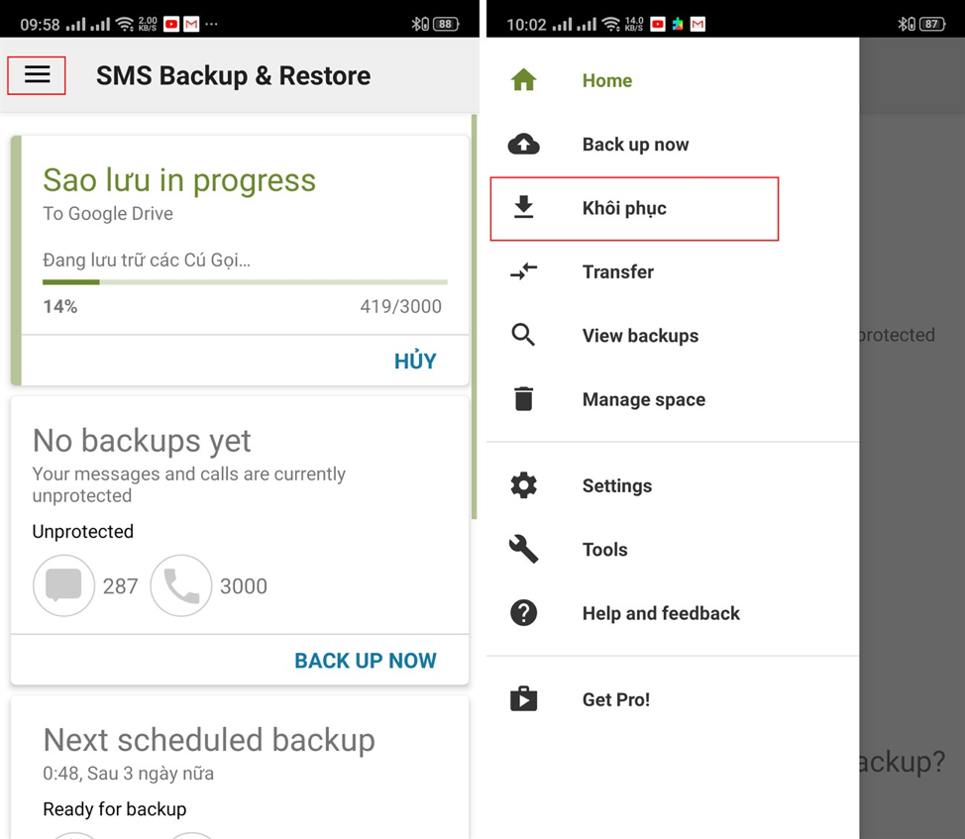Tap the 419/3000 progress count
This screenshot has width=965, height=839.
(x=400, y=306)
